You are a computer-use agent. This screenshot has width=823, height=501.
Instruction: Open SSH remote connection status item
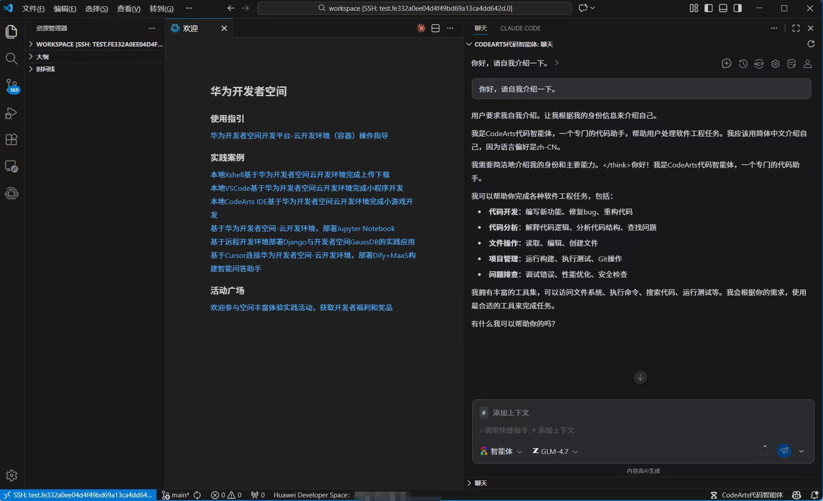click(x=78, y=495)
